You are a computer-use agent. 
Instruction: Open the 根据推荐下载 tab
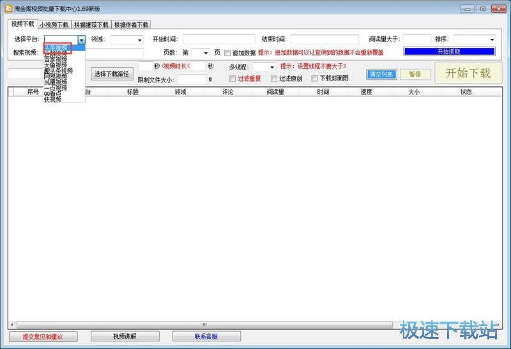[91, 25]
